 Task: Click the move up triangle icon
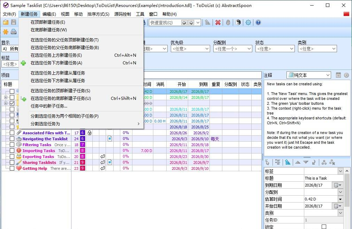298,162
